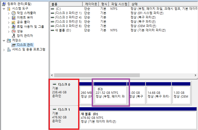Click the 장치 관리자 icon
198x130 pixels.
tap(14, 36)
